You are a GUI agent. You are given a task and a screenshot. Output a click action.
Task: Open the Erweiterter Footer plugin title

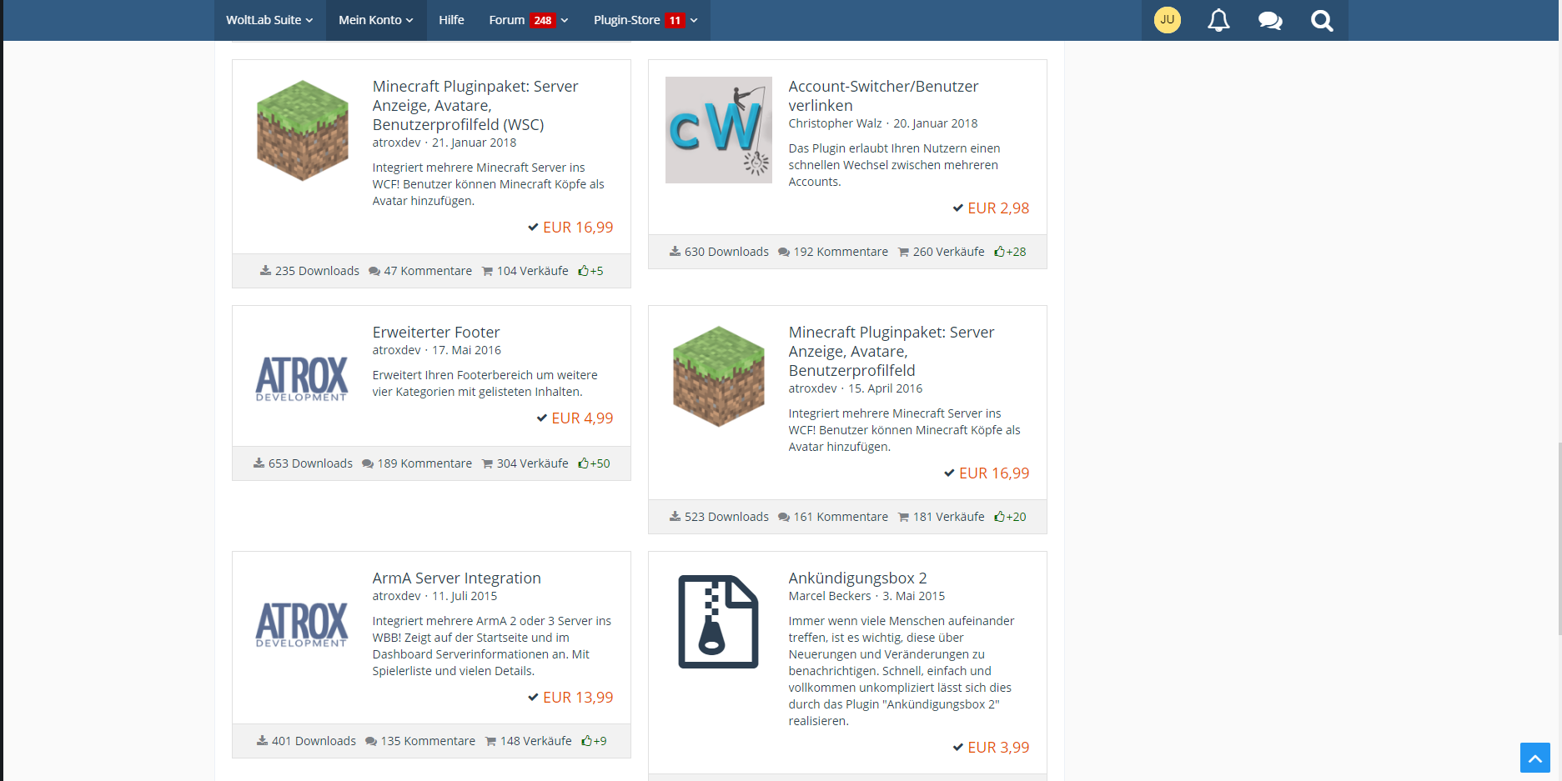pos(435,332)
